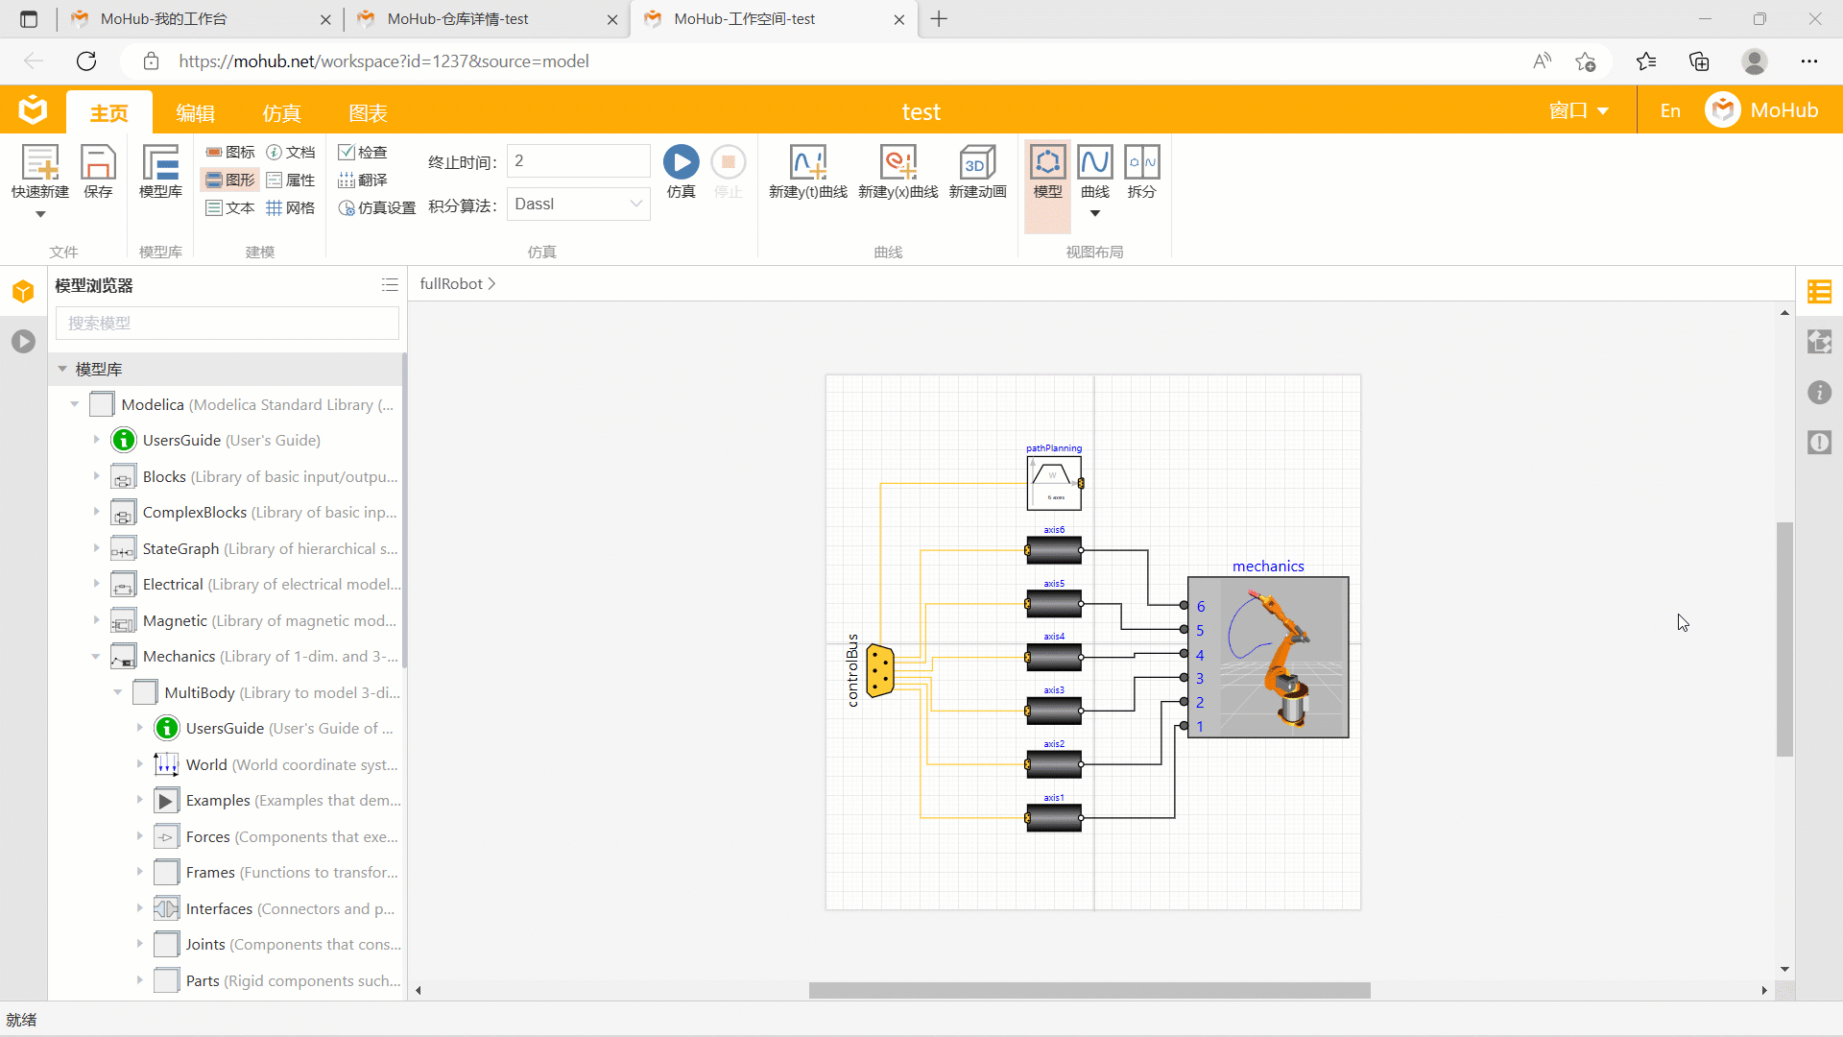Toggle the Grid (网格) display option
The image size is (1843, 1037).
pyautogui.click(x=290, y=207)
